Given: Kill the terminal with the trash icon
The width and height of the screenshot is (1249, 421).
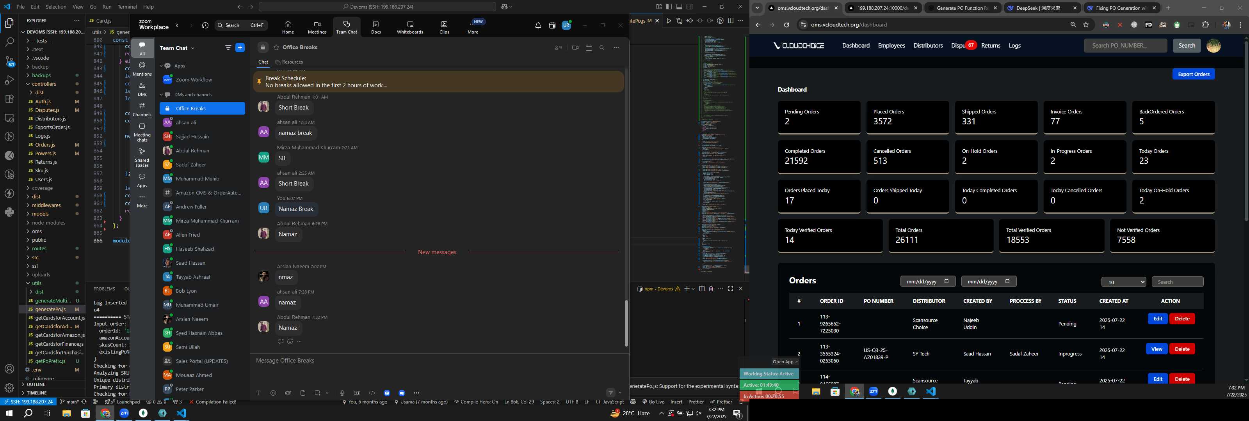Looking at the screenshot, I should 711,289.
